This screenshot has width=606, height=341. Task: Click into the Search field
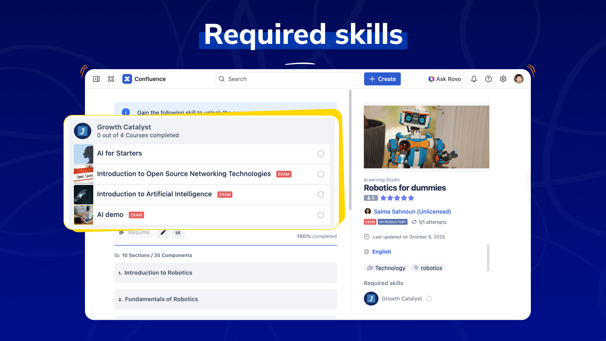[x=287, y=79]
